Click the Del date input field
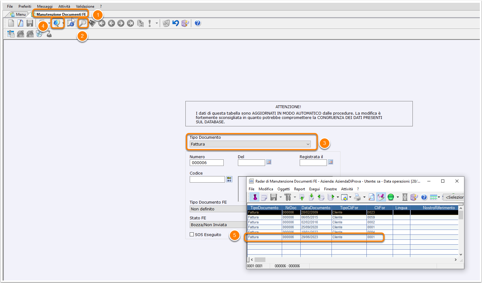The image size is (482, 283). pyautogui.click(x=251, y=163)
